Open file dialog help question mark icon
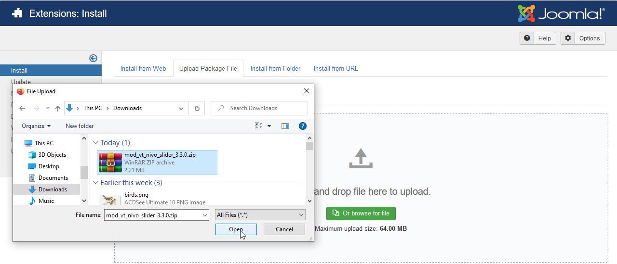This screenshot has width=617, height=264. click(303, 126)
